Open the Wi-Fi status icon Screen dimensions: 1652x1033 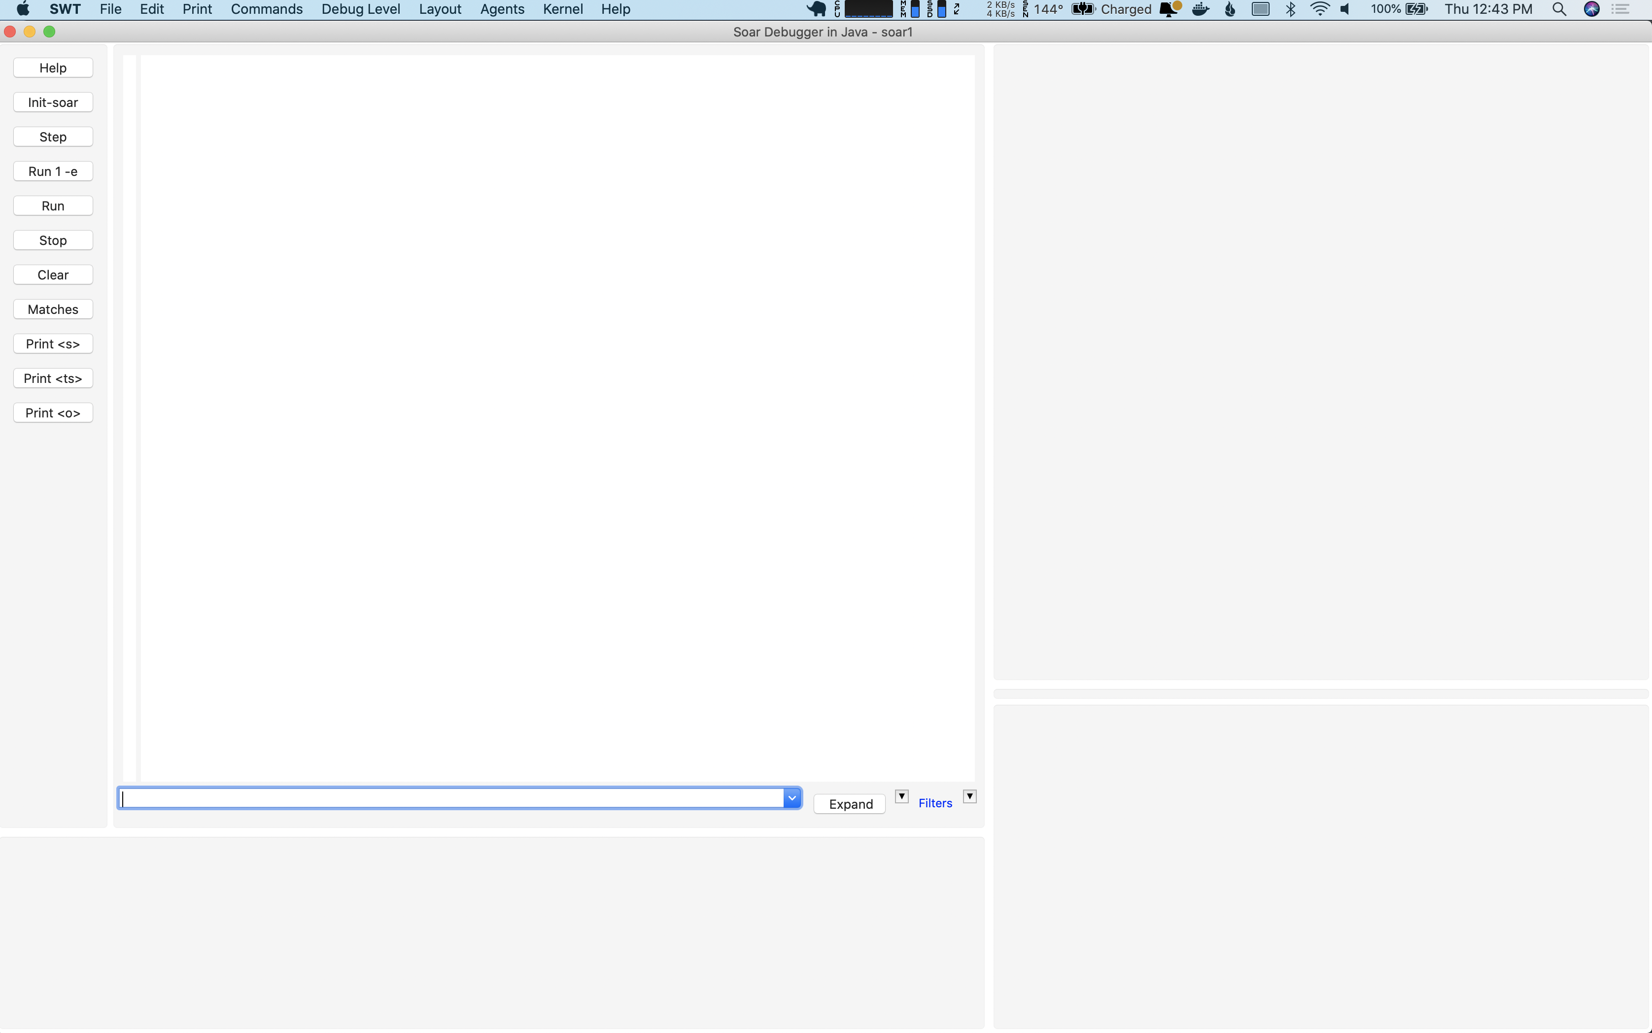point(1320,9)
